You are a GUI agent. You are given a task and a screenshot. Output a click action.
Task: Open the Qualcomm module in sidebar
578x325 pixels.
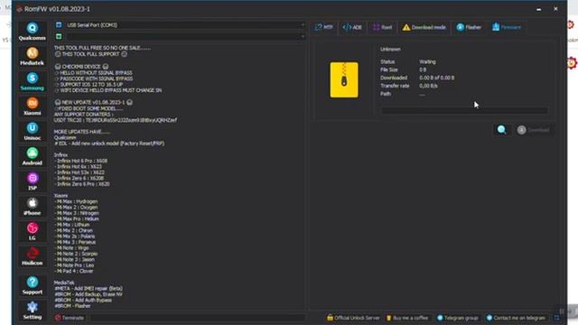click(x=33, y=32)
